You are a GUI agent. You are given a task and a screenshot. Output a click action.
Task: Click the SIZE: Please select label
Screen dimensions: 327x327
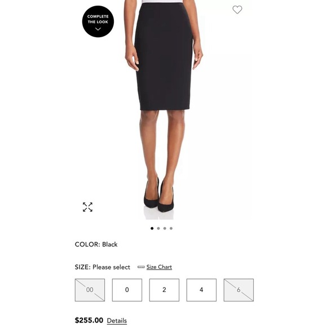[x=103, y=267]
